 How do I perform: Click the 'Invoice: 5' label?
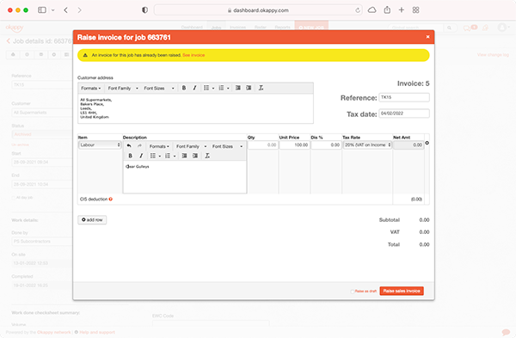[x=413, y=83]
